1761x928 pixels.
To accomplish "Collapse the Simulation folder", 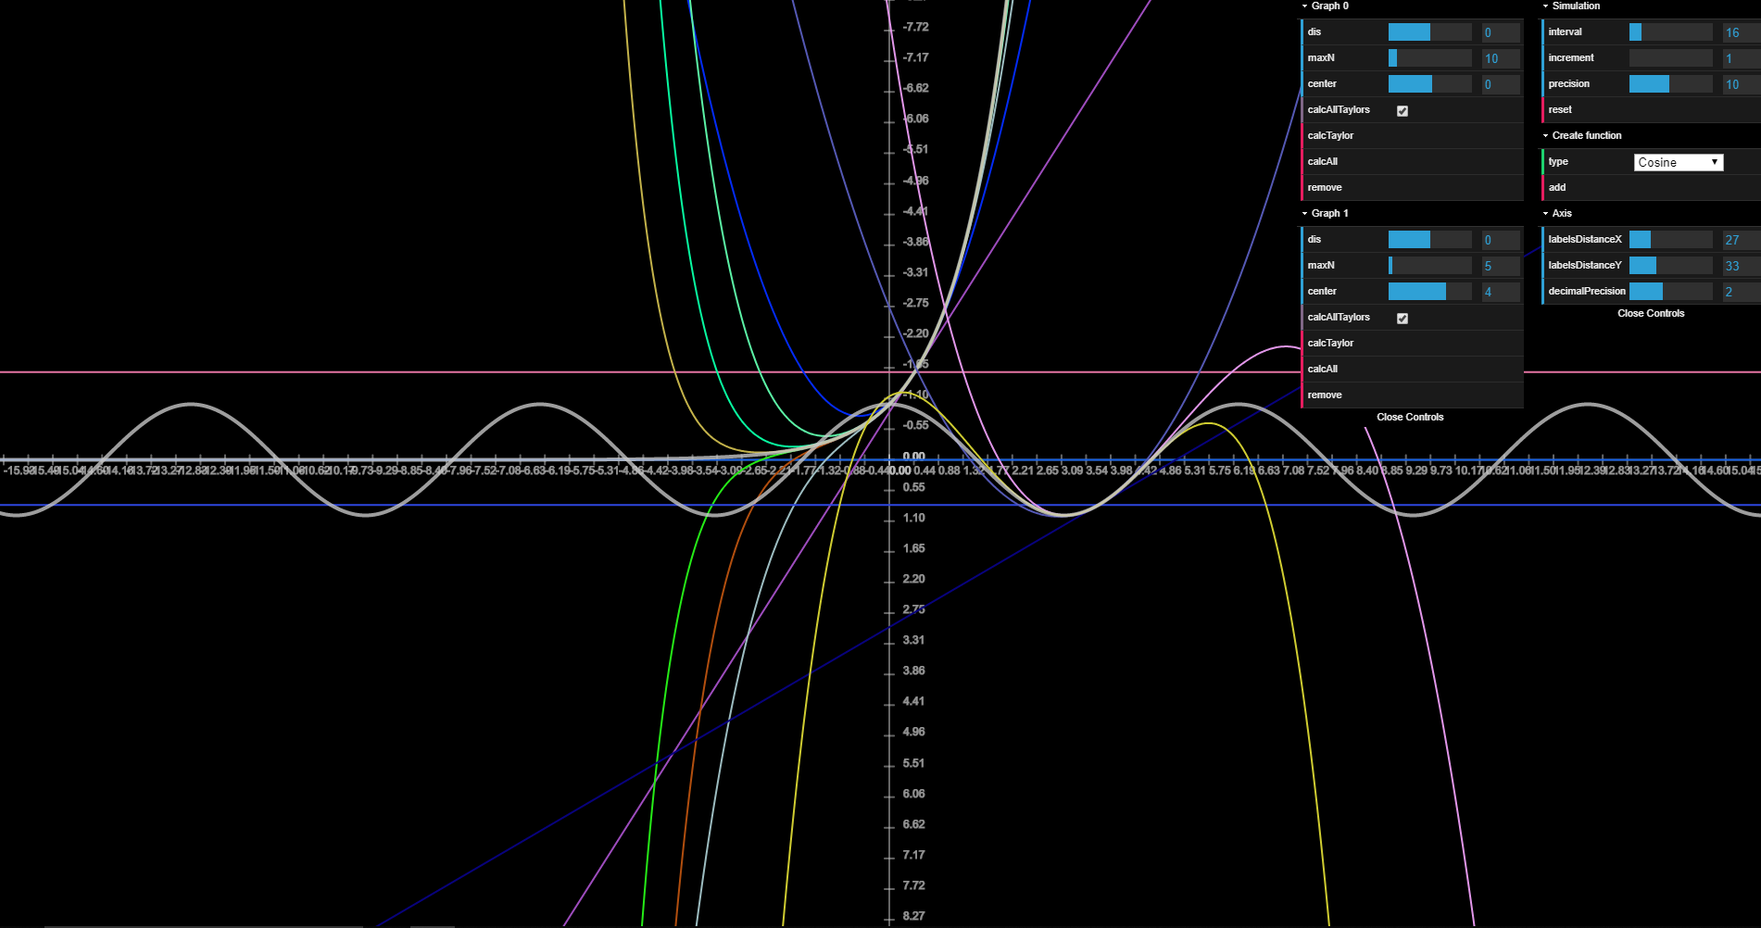I will (1651, 6).
